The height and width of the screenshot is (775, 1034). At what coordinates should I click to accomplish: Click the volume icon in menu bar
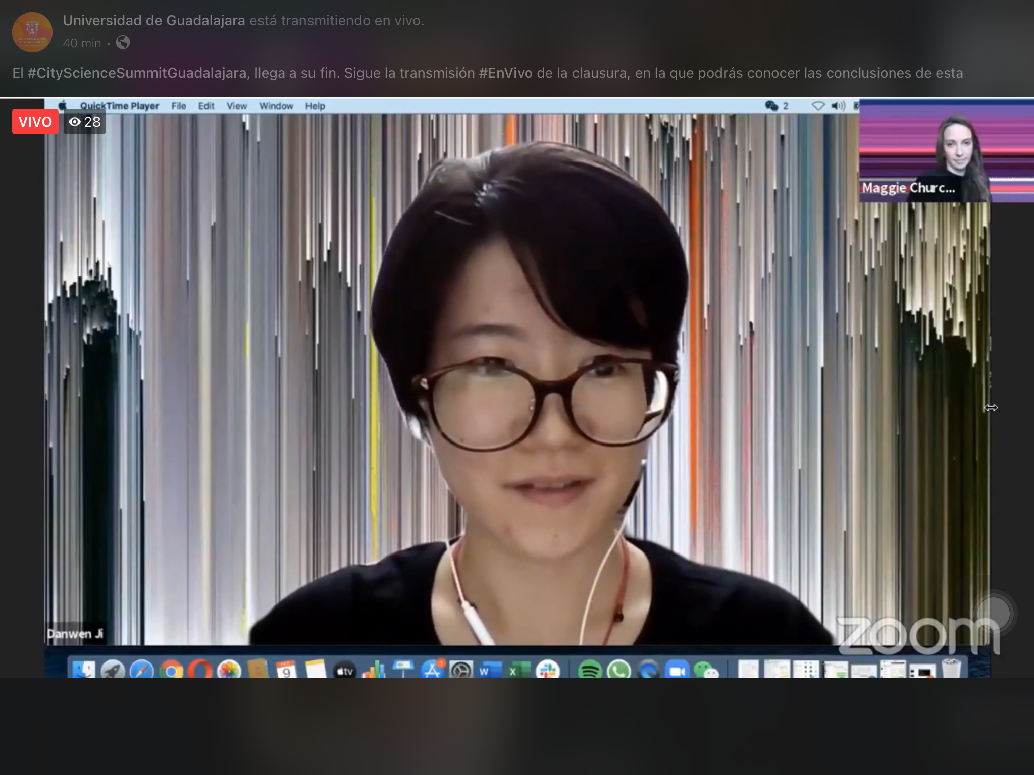(x=838, y=106)
